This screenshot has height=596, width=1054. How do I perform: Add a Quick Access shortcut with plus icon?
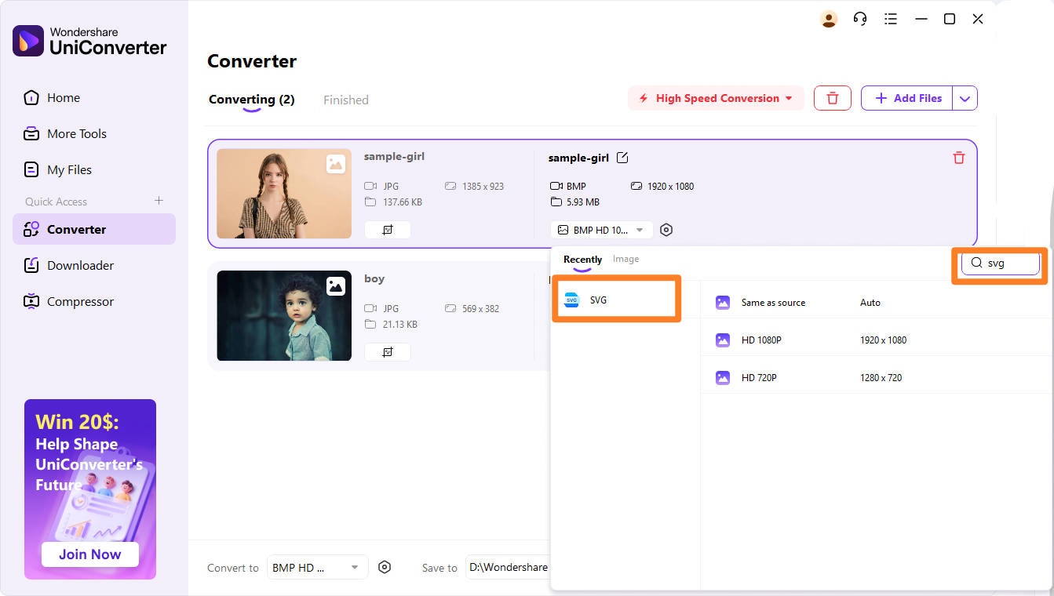point(159,201)
